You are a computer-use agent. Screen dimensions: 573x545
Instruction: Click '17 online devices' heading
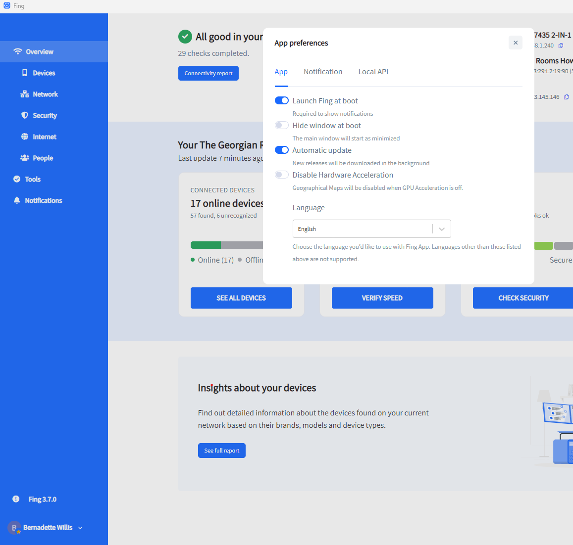point(227,203)
